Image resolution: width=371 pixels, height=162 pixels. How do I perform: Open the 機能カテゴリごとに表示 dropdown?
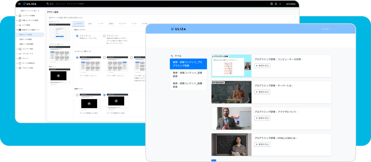coord(30,11)
